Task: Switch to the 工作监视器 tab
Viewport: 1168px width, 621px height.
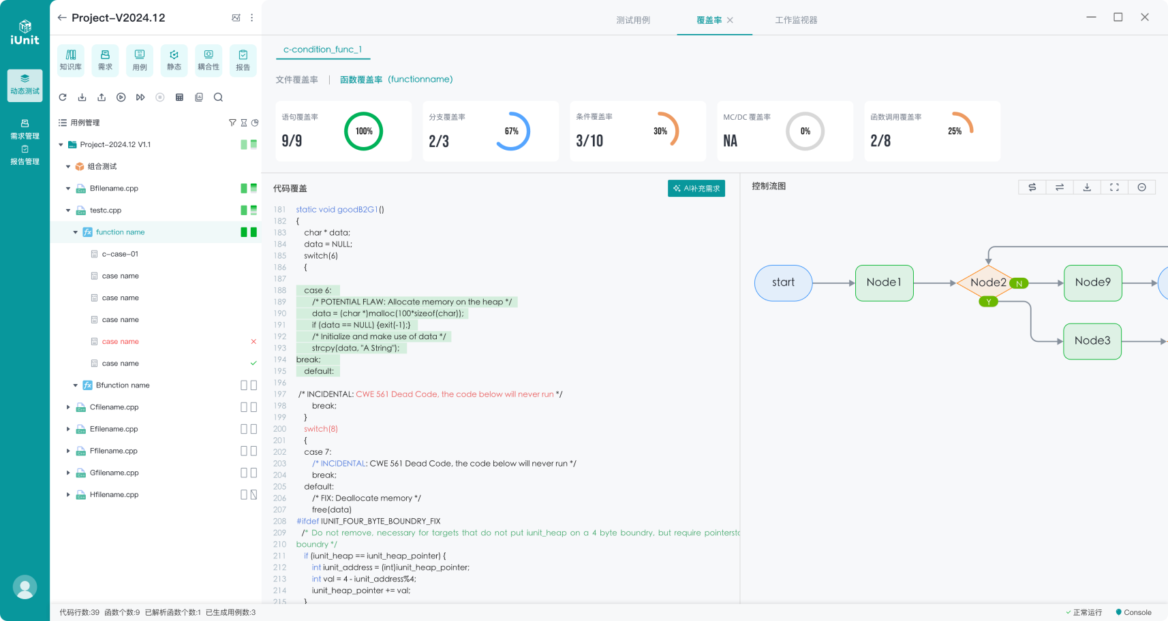Action: pos(796,20)
